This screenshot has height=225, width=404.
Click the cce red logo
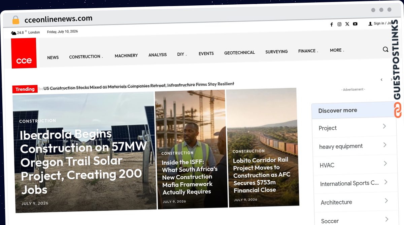click(24, 53)
